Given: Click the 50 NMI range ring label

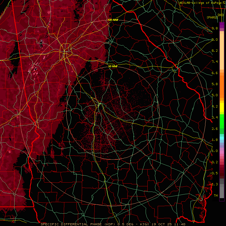Looking at the screenshot, I should click(x=113, y=66).
